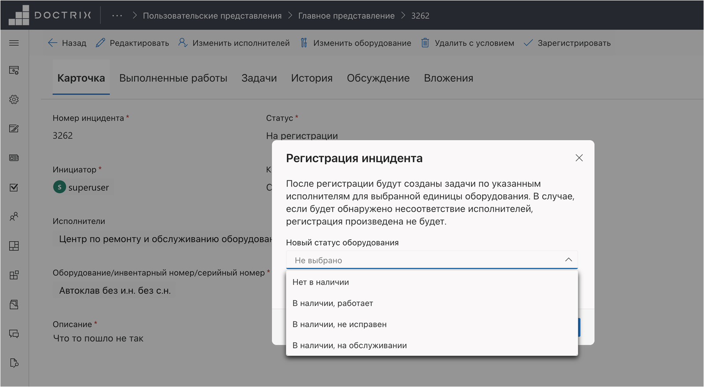Choose В наличии, на обслуживании option
The height and width of the screenshot is (387, 704).
coord(349,346)
